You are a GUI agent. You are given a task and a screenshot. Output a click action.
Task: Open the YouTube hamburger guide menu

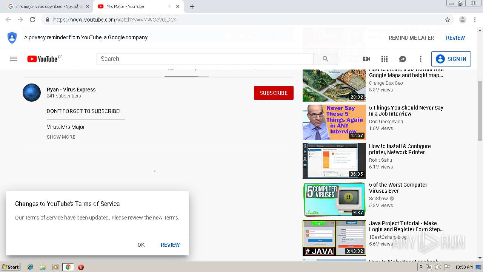pyautogui.click(x=14, y=59)
